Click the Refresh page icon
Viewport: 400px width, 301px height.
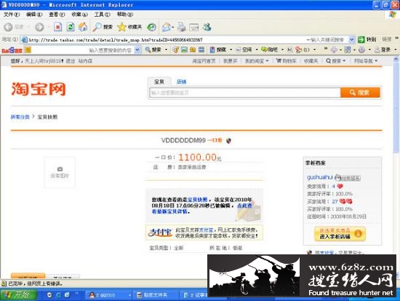pyautogui.click(x=71, y=27)
